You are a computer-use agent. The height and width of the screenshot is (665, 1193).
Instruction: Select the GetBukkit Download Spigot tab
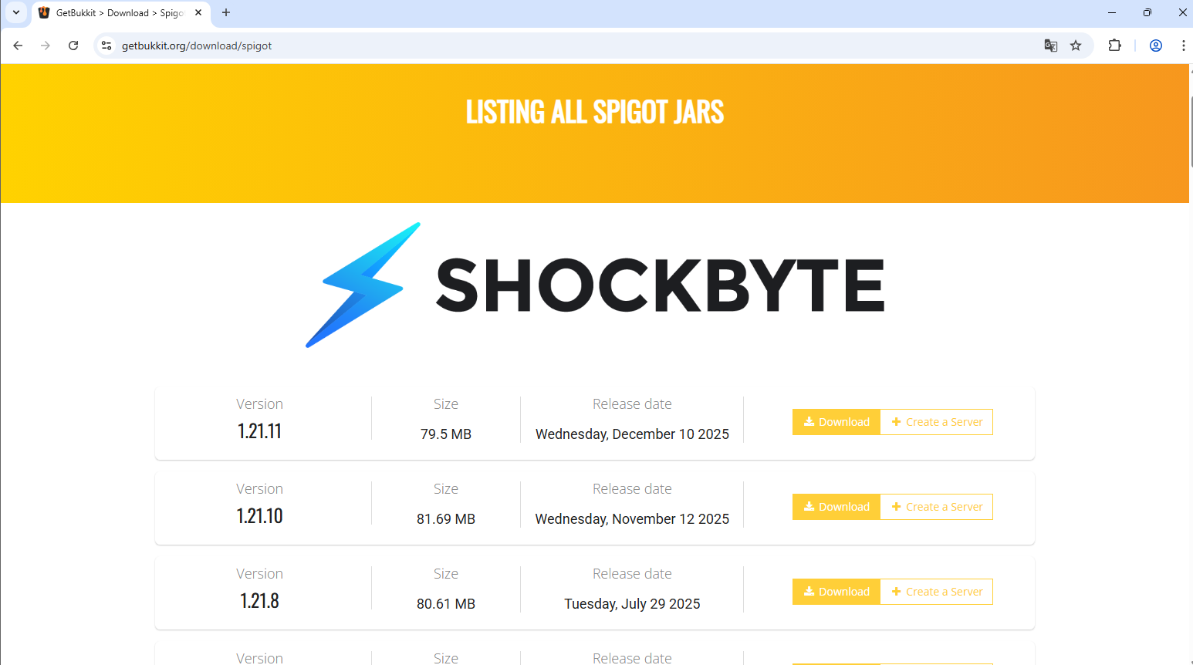click(116, 13)
